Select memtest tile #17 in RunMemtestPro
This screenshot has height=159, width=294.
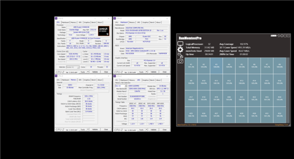191,98
